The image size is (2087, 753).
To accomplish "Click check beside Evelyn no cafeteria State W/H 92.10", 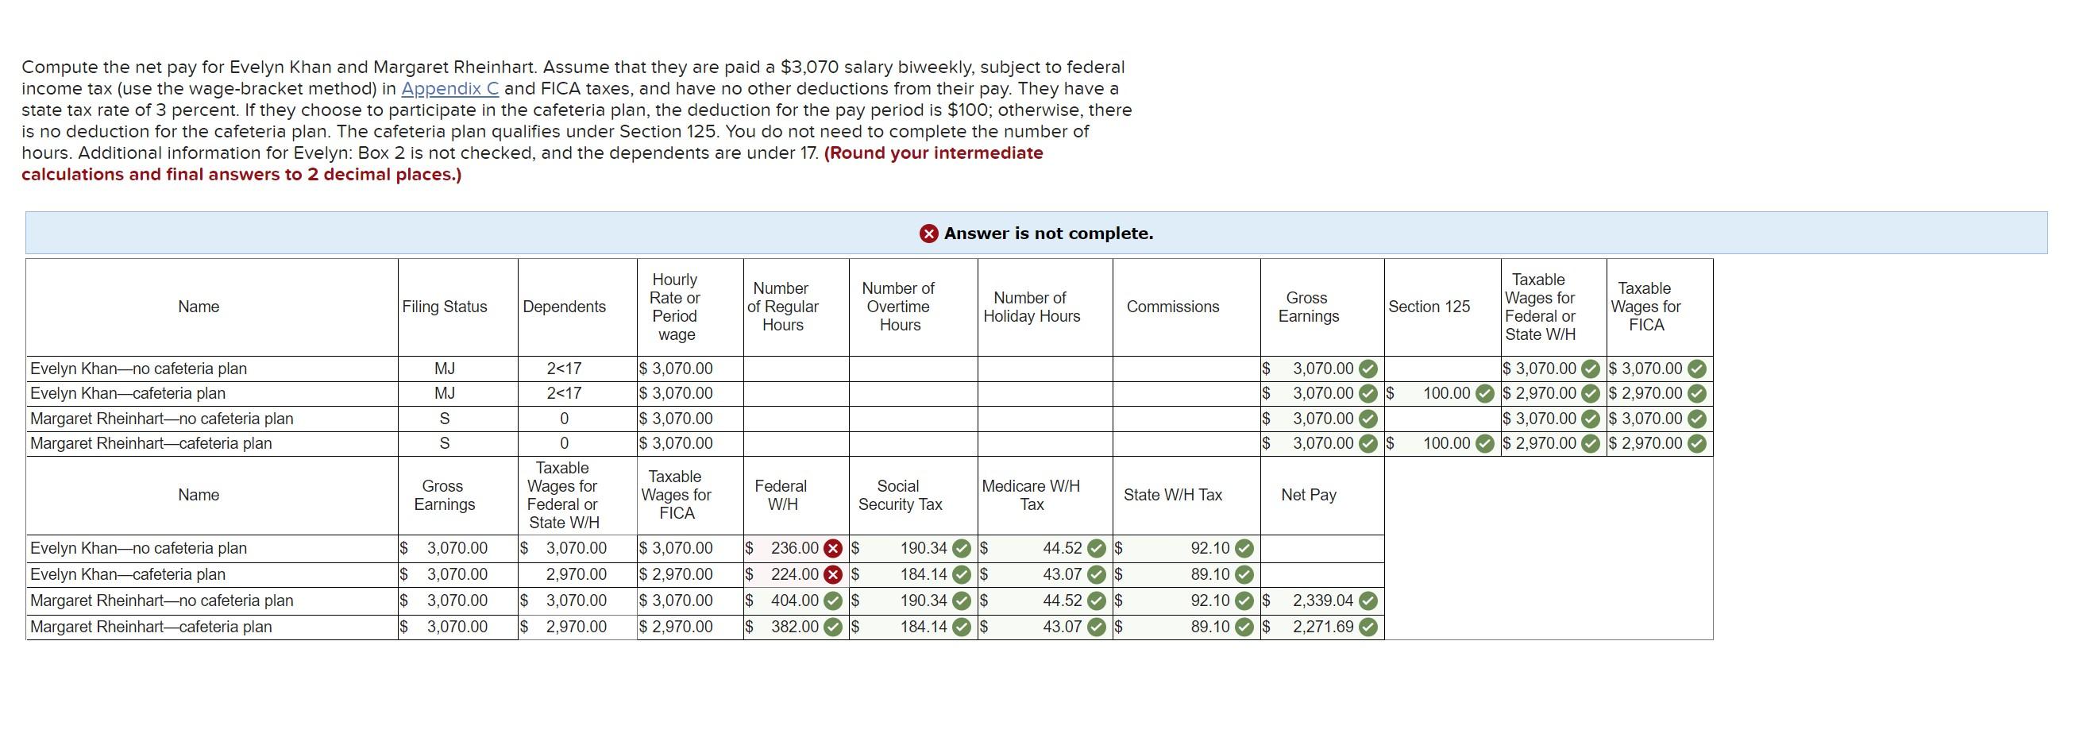I will pyautogui.click(x=1244, y=549).
